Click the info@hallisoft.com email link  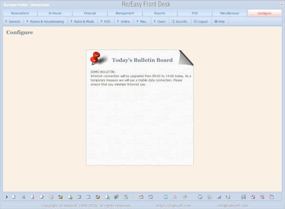[232, 206]
